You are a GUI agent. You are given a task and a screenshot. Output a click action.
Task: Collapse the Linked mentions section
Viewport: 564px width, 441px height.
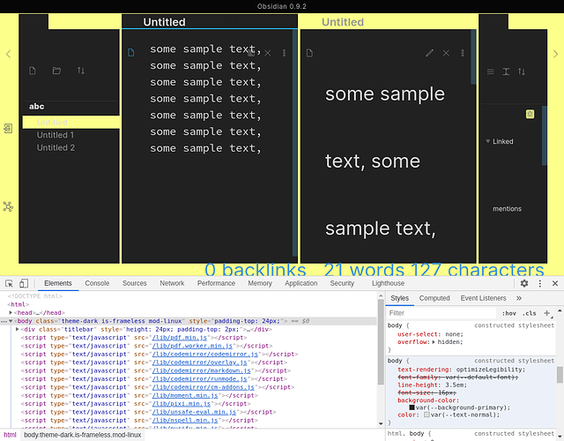click(x=487, y=141)
